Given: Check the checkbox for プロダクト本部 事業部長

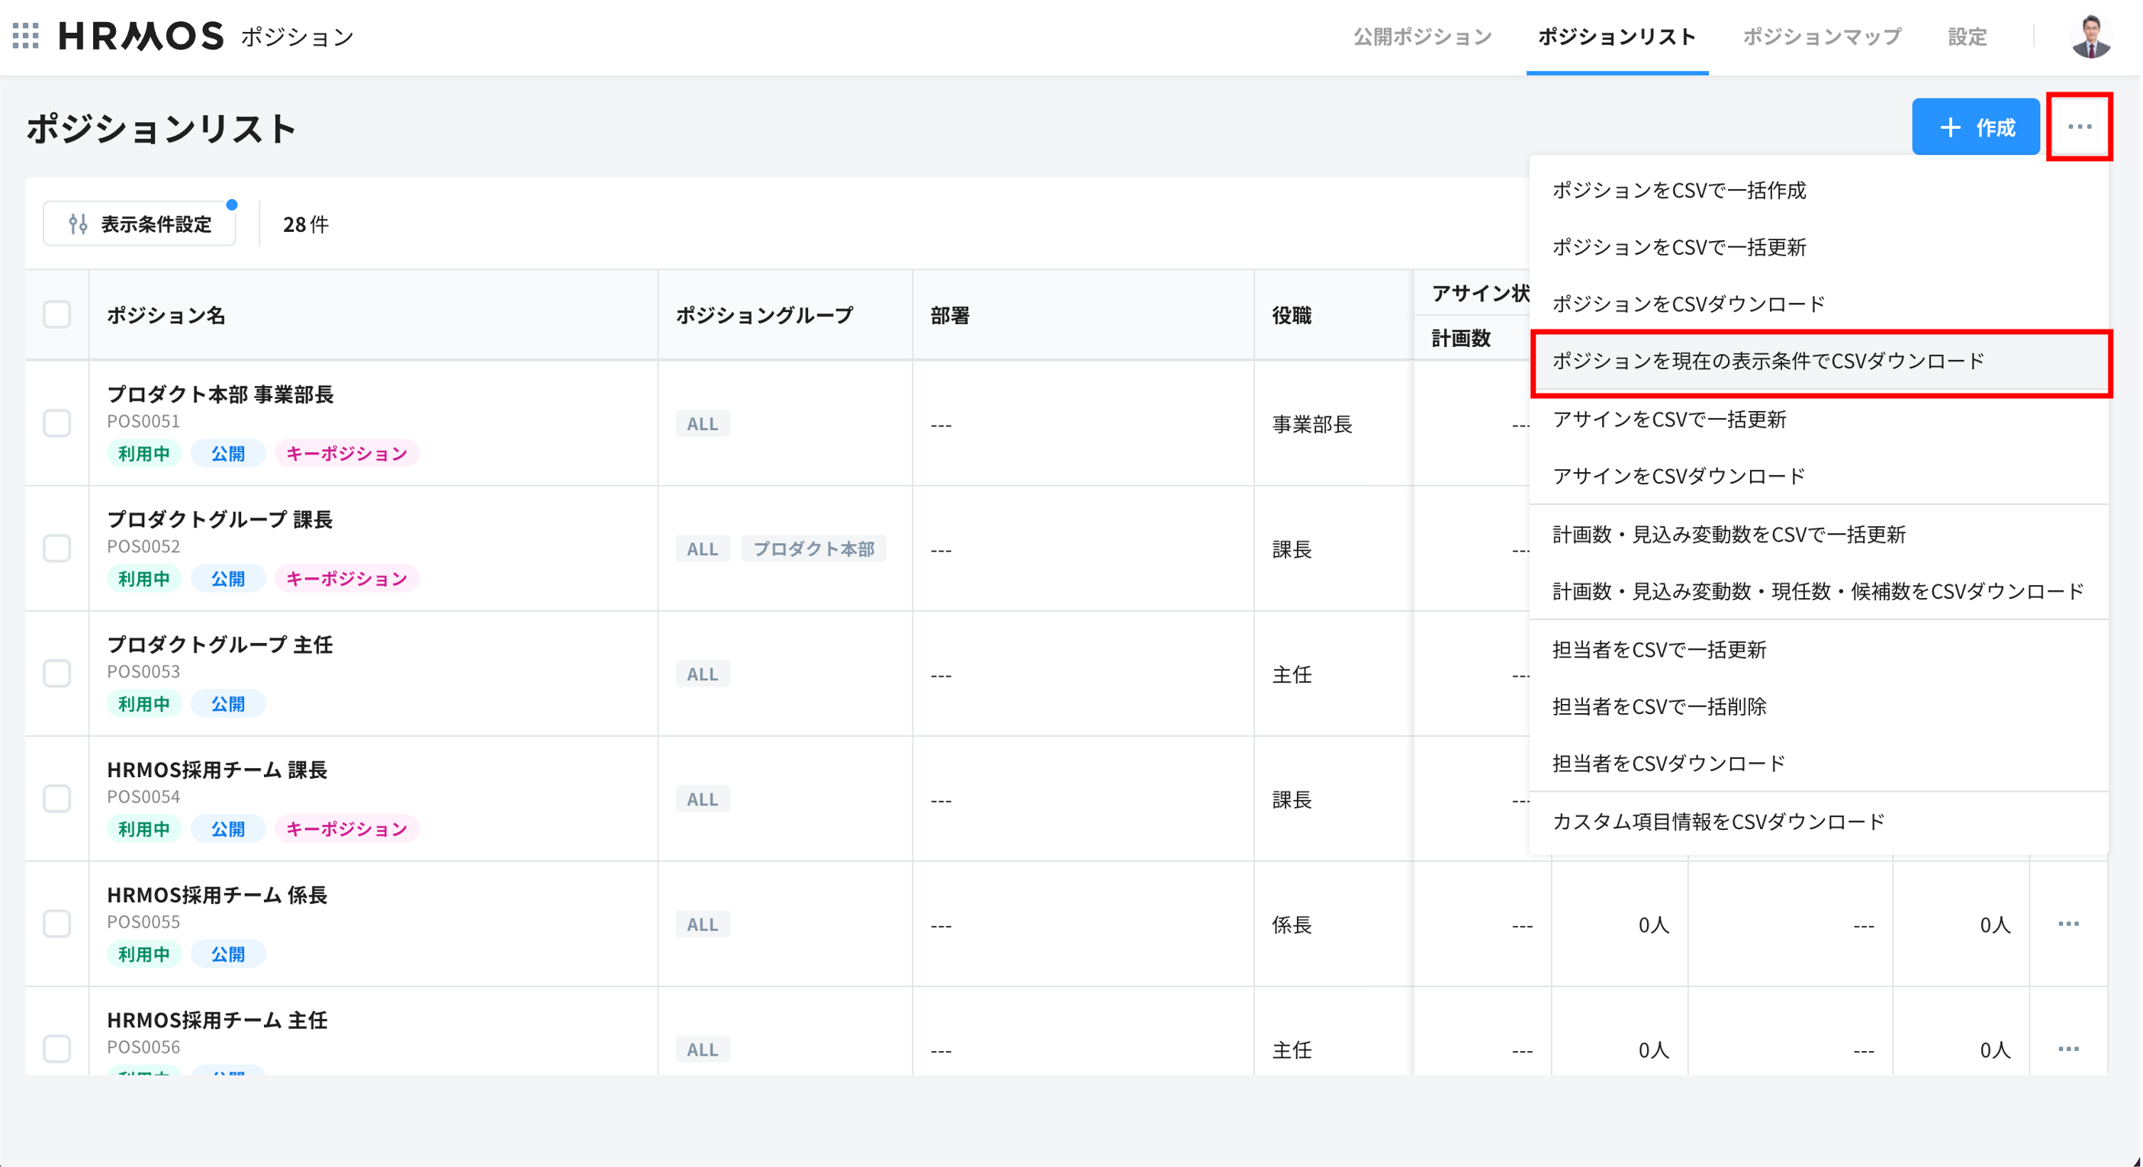Looking at the screenshot, I should pos(56,424).
